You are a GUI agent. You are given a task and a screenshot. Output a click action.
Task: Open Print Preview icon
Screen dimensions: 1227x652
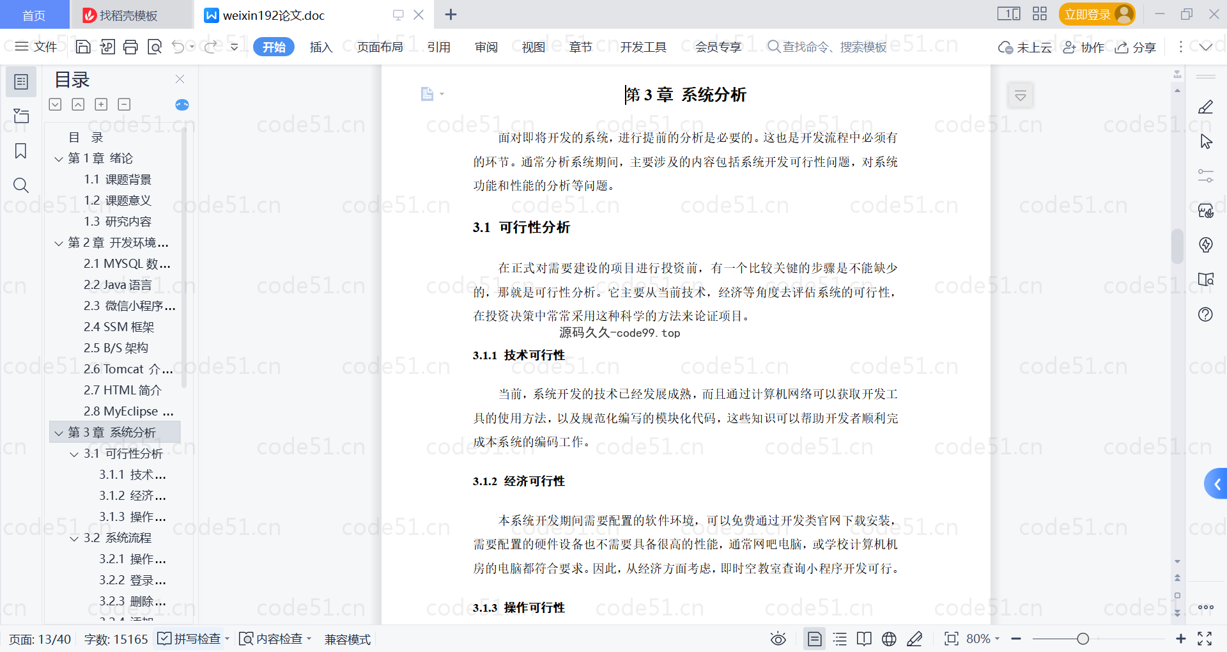coord(155,47)
